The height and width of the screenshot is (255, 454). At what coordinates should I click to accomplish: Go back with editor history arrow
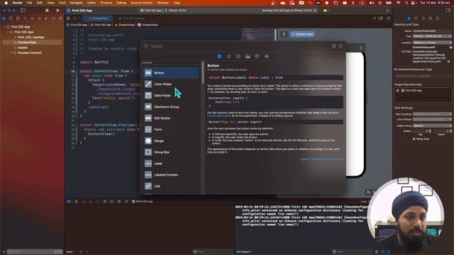[x=74, y=18]
